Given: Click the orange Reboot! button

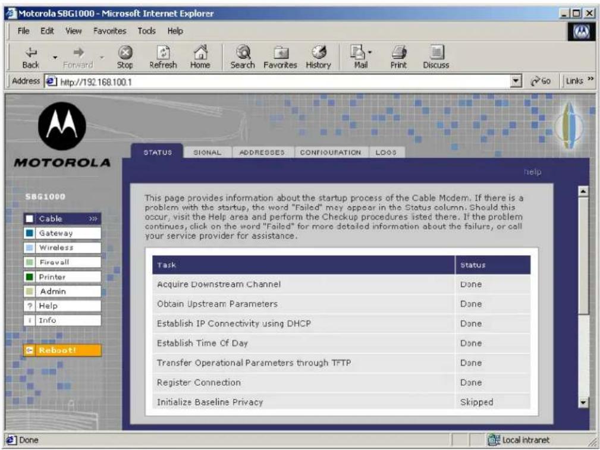Looking at the screenshot, I should coord(62,350).
